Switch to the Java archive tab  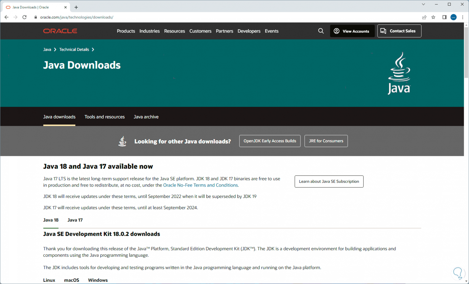[146, 117]
